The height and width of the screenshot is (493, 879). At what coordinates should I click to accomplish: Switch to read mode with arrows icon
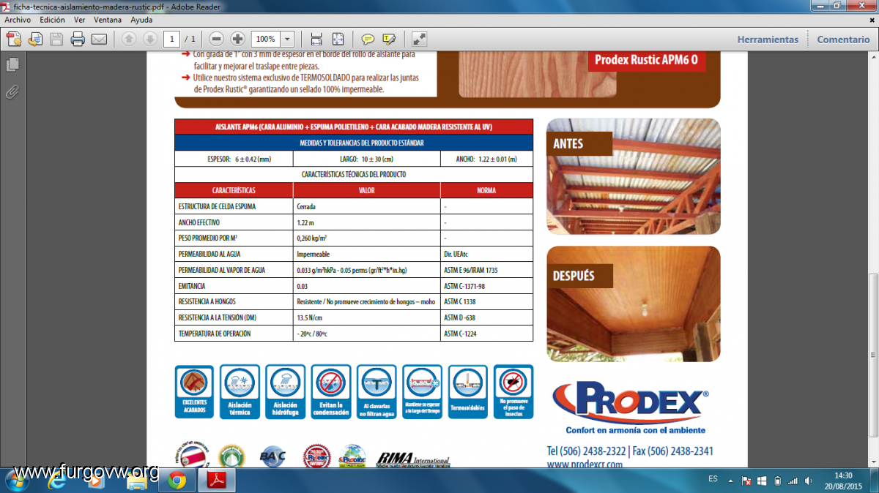point(420,39)
